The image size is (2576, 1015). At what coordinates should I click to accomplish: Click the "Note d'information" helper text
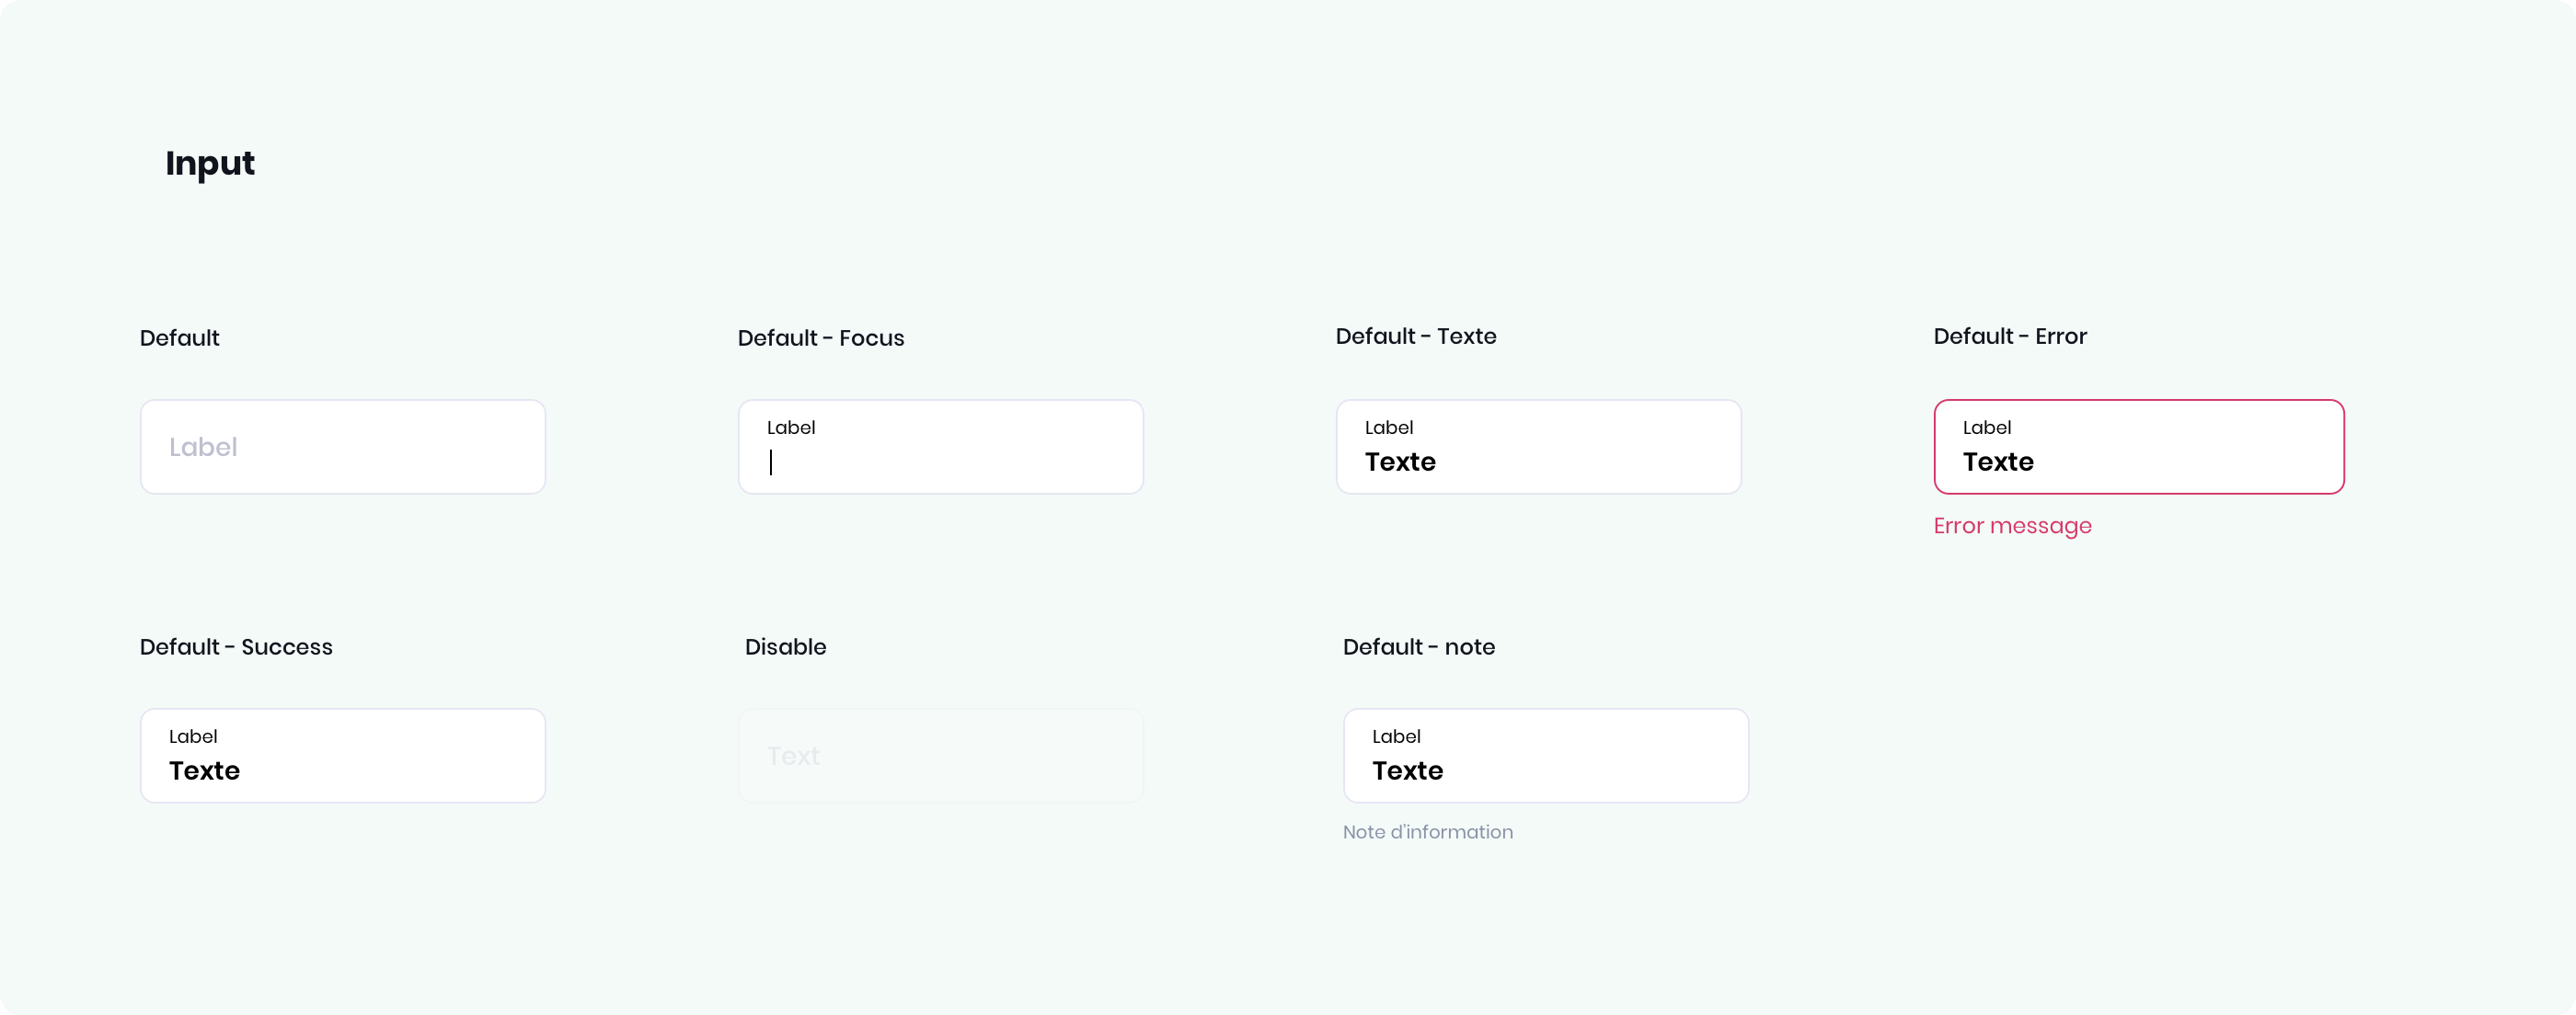1427,832
